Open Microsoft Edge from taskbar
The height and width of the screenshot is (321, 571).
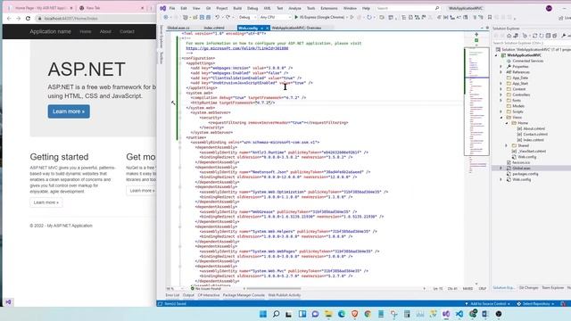[342, 314]
